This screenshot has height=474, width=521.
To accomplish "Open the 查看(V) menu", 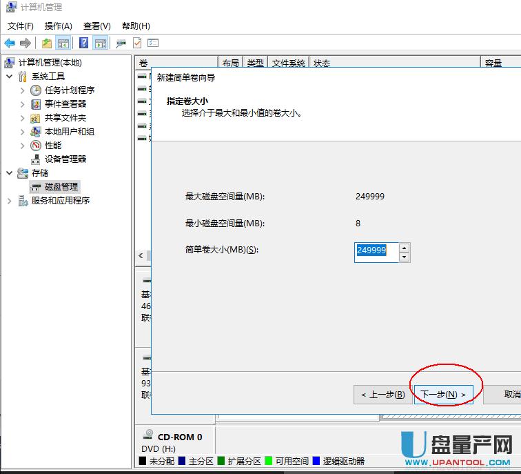I will click(x=96, y=26).
